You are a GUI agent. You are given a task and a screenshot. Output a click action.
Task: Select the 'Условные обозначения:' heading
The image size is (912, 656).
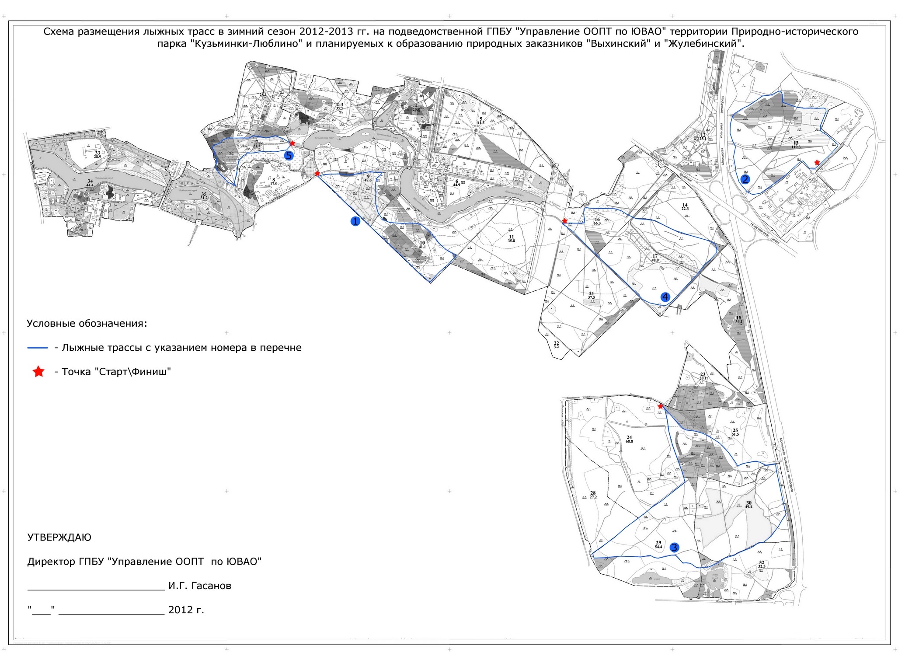[87, 324]
